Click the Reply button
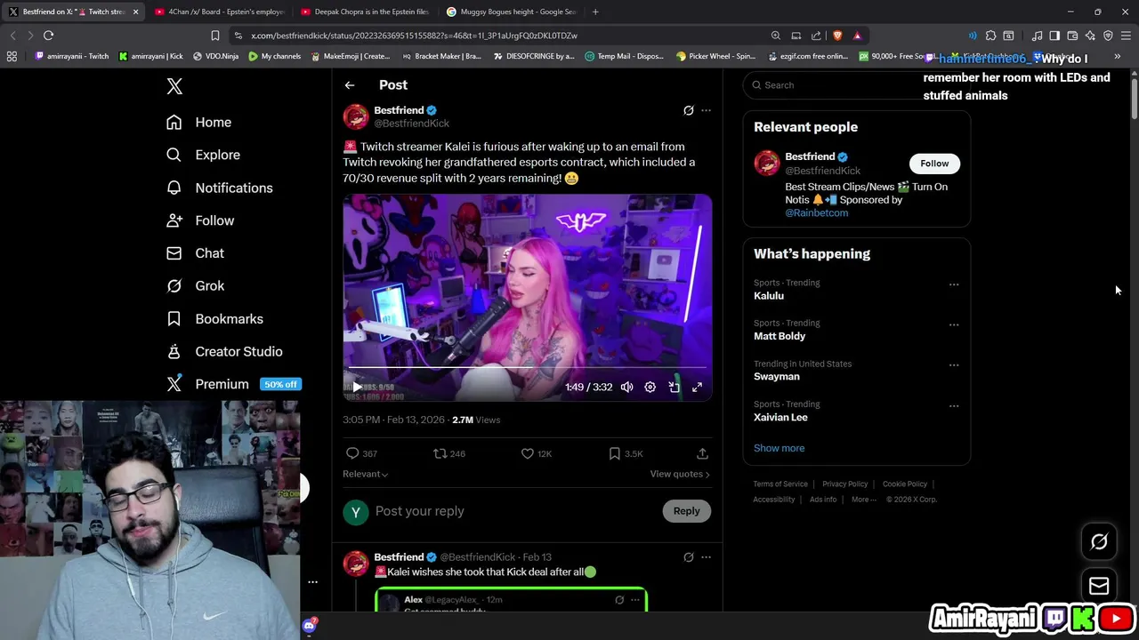The height and width of the screenshot is (640, 1139). pyautogui.click(x=686, y=511)
